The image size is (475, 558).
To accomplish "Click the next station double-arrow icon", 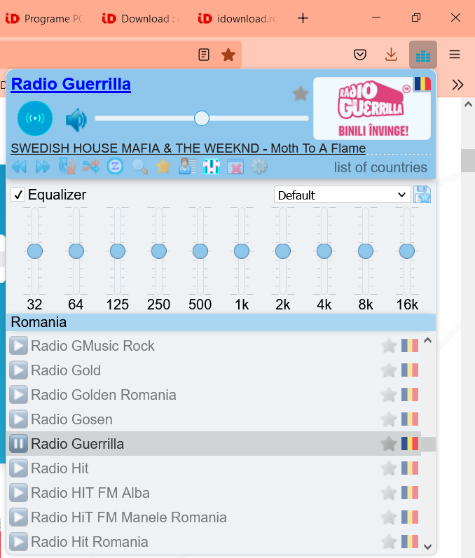I will [x=43, y=167].
